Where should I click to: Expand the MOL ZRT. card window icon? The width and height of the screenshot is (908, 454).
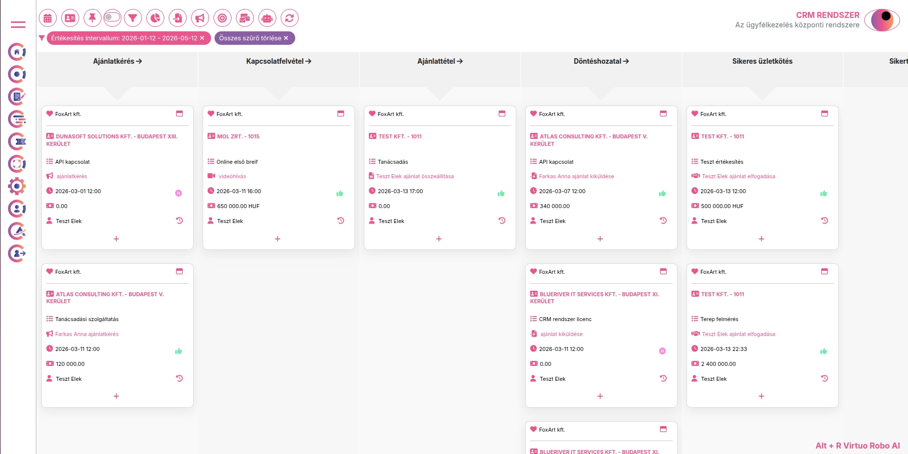340,113
